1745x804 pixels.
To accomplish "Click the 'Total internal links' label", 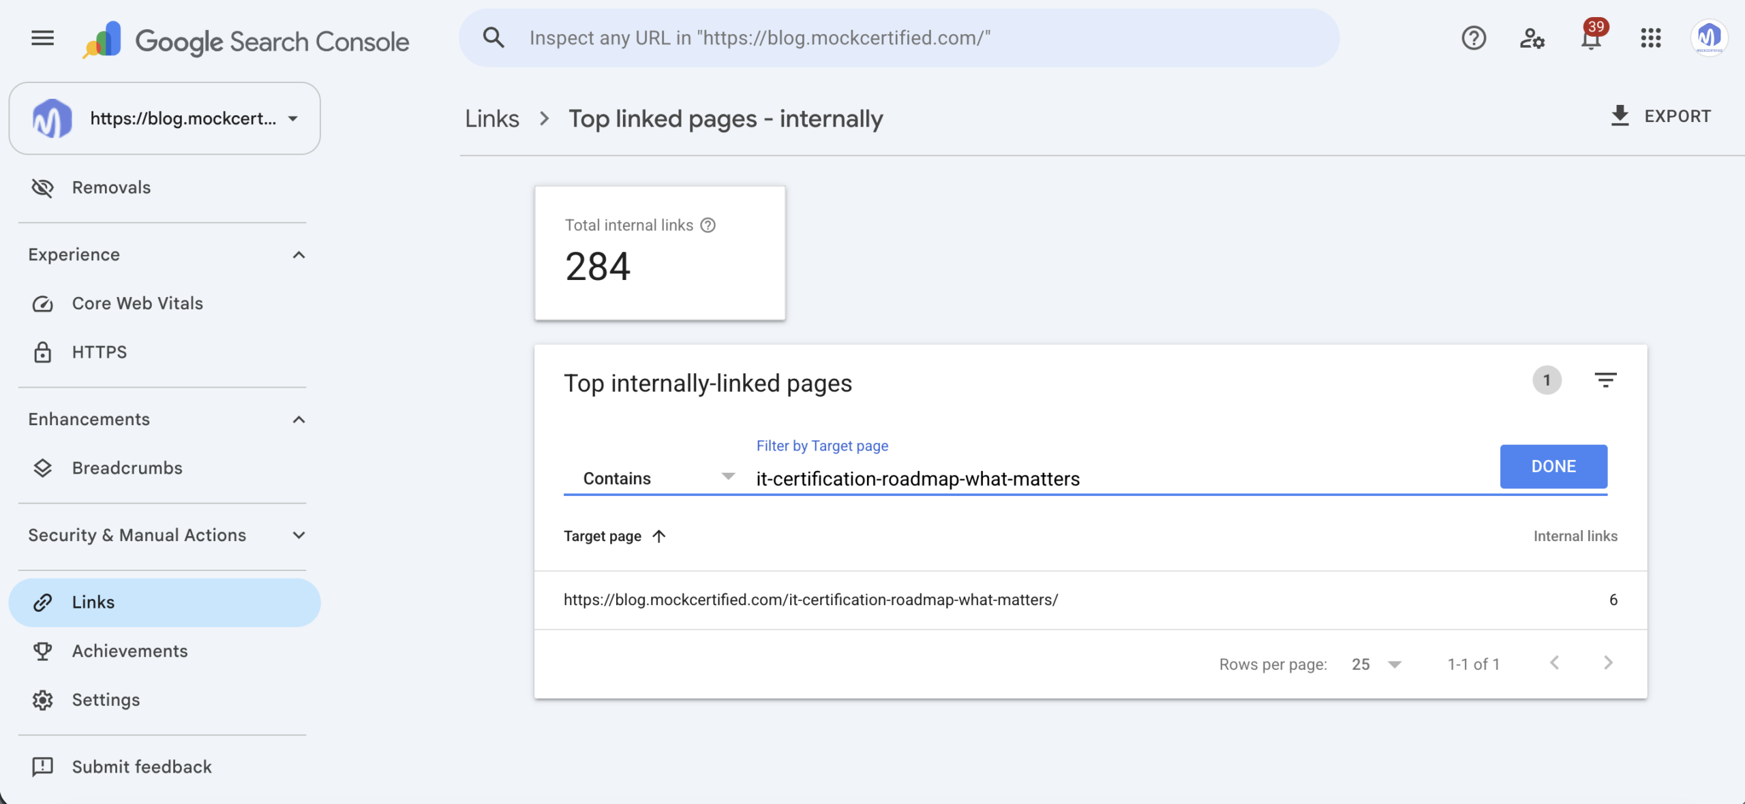I will pos(629,226).
